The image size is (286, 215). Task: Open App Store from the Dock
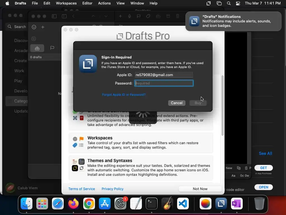(x=105, y=204)
